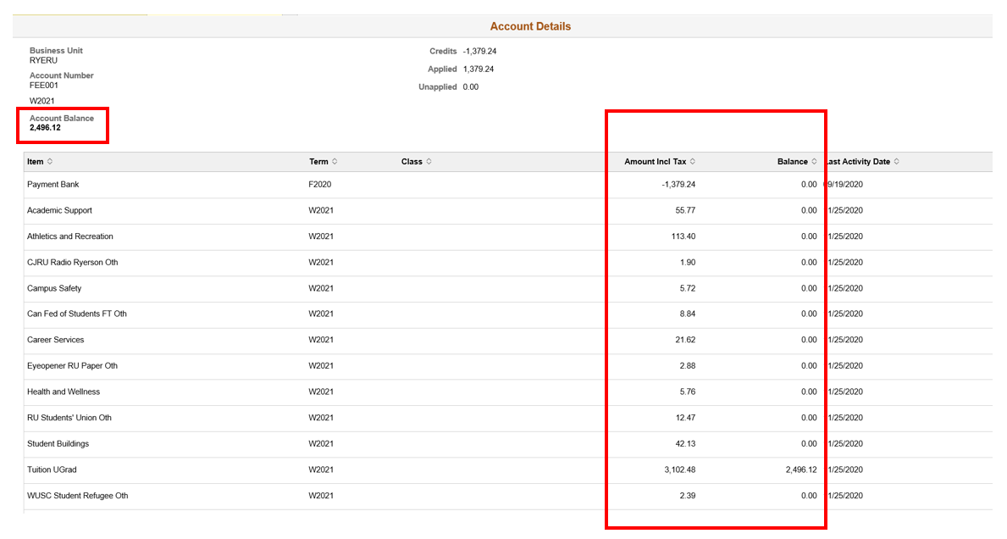This screenshot has height=539, width=1007.
Task: Select the Campus Safety row item
Action: [x=54, y=288]
